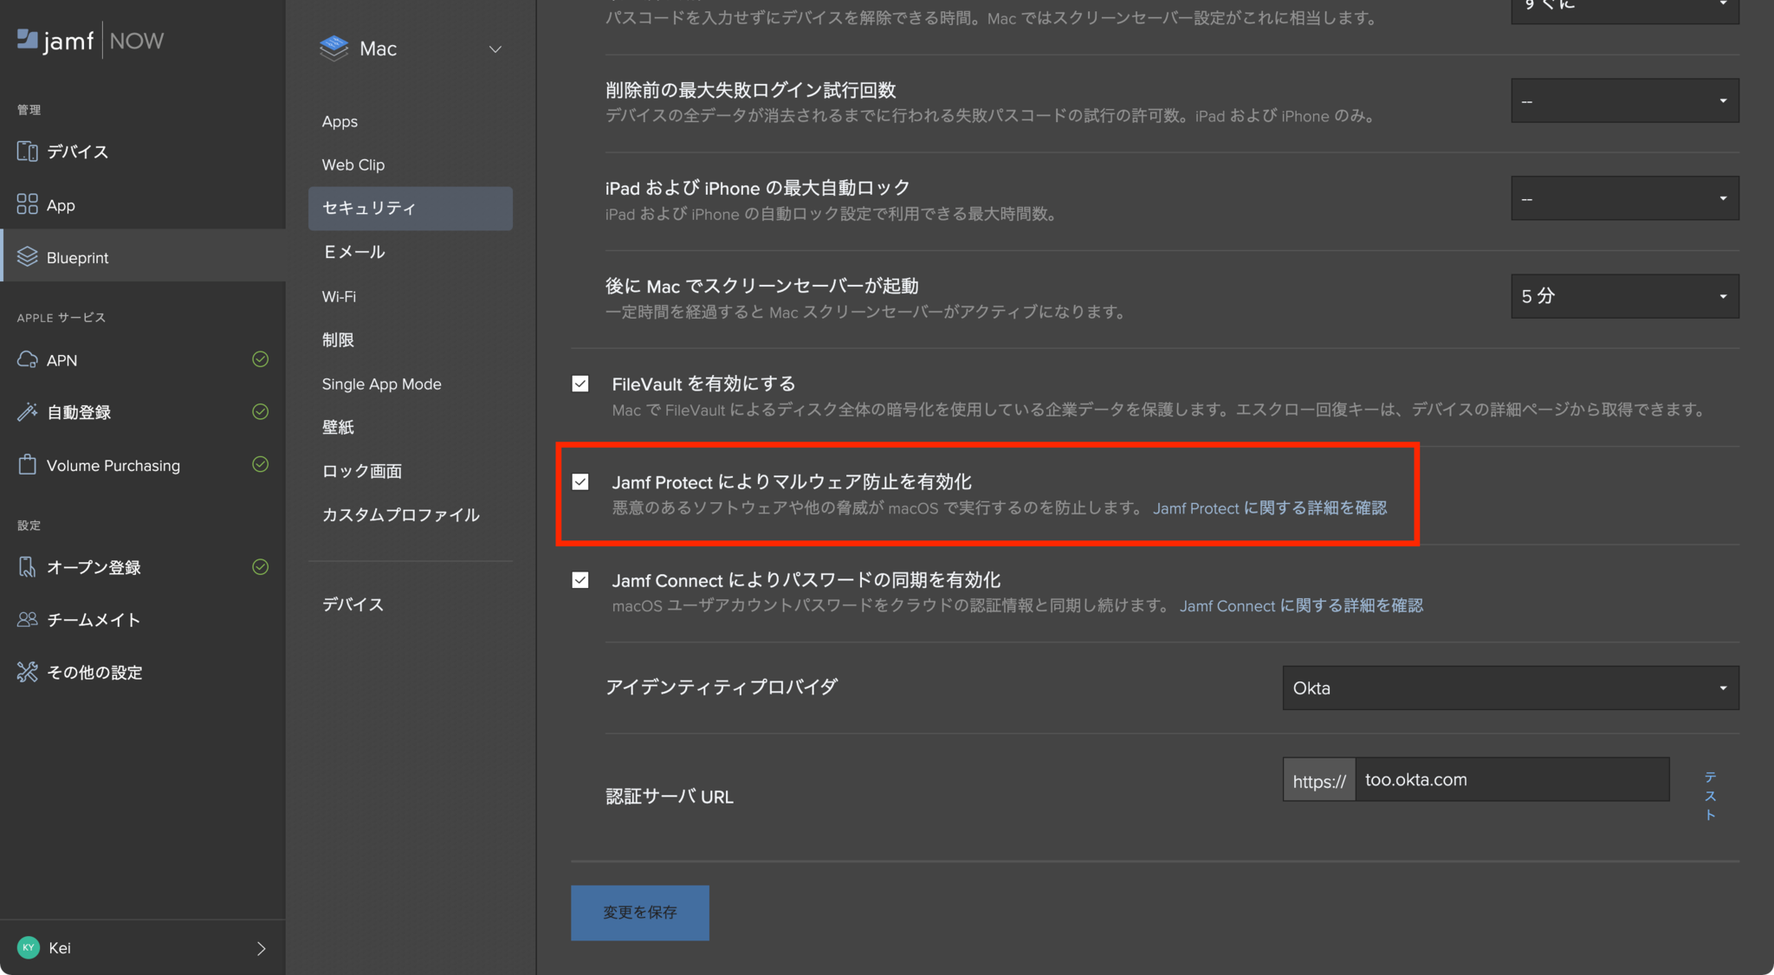Click the 後に Mac でスクリーンセーバーが起動 heading
Viewport: 1774px width, 975px height.
pyautogui.click(x=761, y=286)
